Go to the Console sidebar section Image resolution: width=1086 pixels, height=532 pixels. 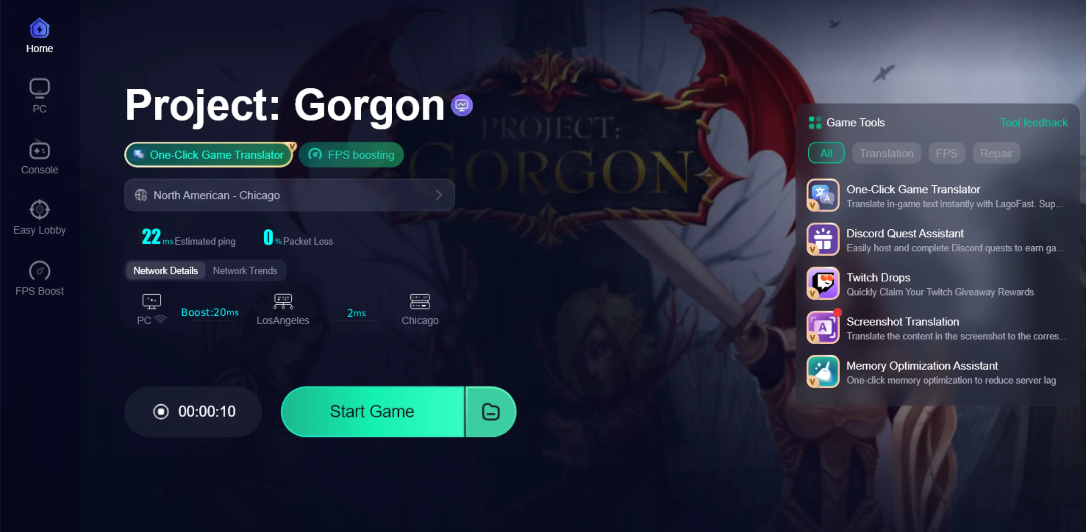tap(40, 157)
